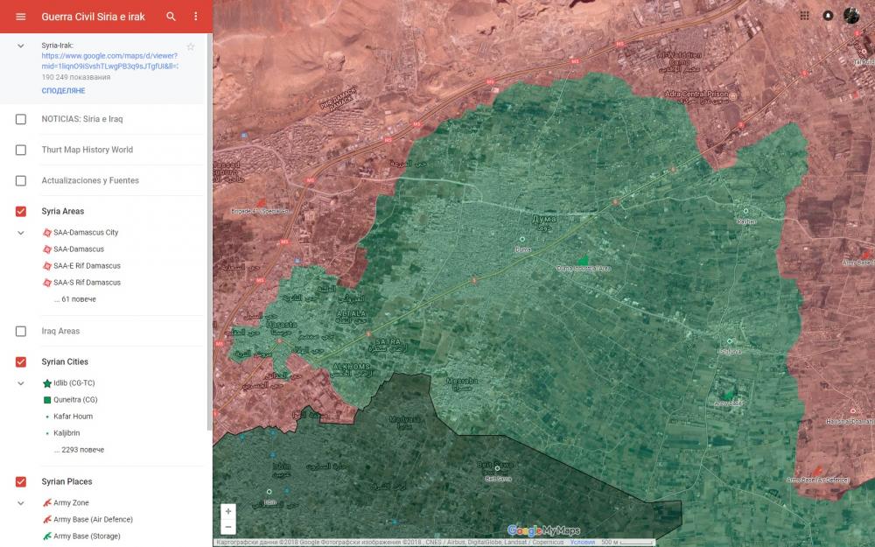875x547 pixels.
Task: Open the account profile avatar
Action: (x=851, y=16)
